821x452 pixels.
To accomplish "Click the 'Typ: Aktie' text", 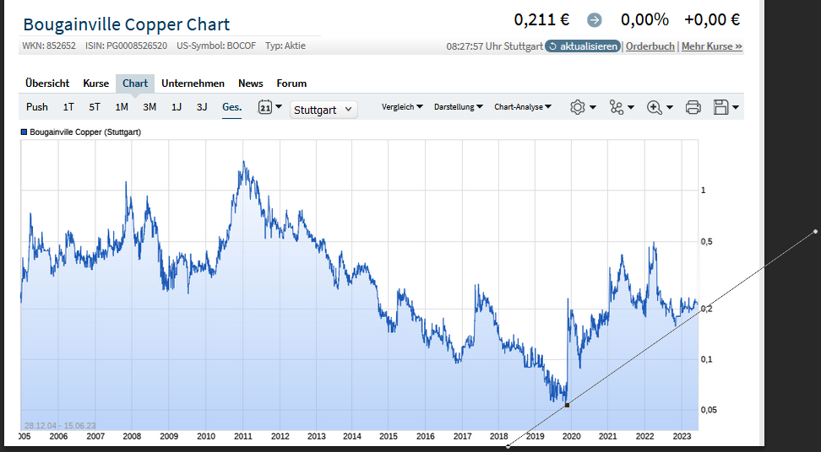I will (285, 46).
